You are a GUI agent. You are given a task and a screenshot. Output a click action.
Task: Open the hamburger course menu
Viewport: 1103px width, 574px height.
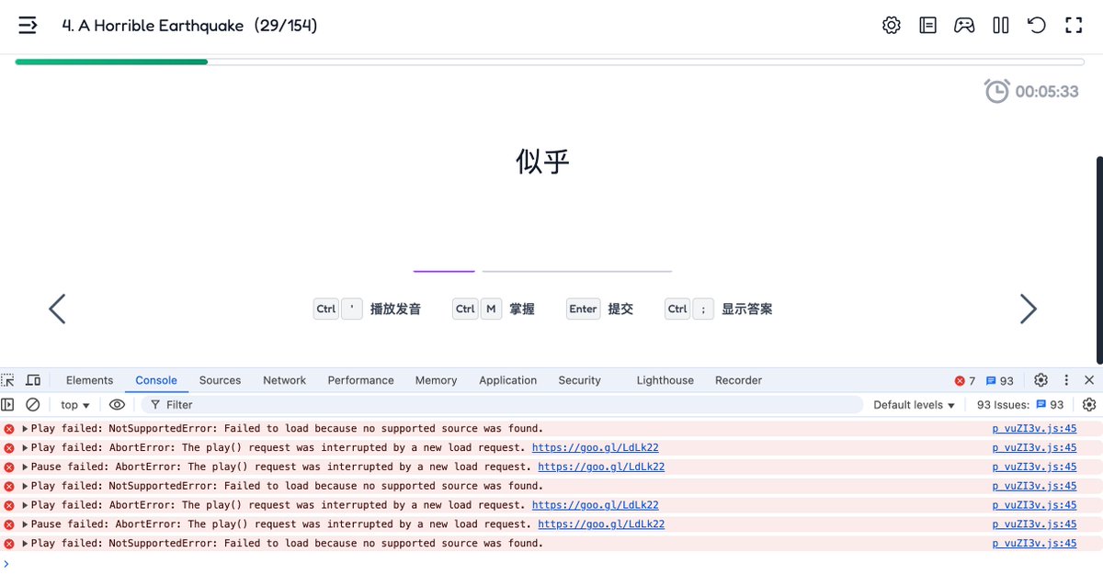click(28, 26)
